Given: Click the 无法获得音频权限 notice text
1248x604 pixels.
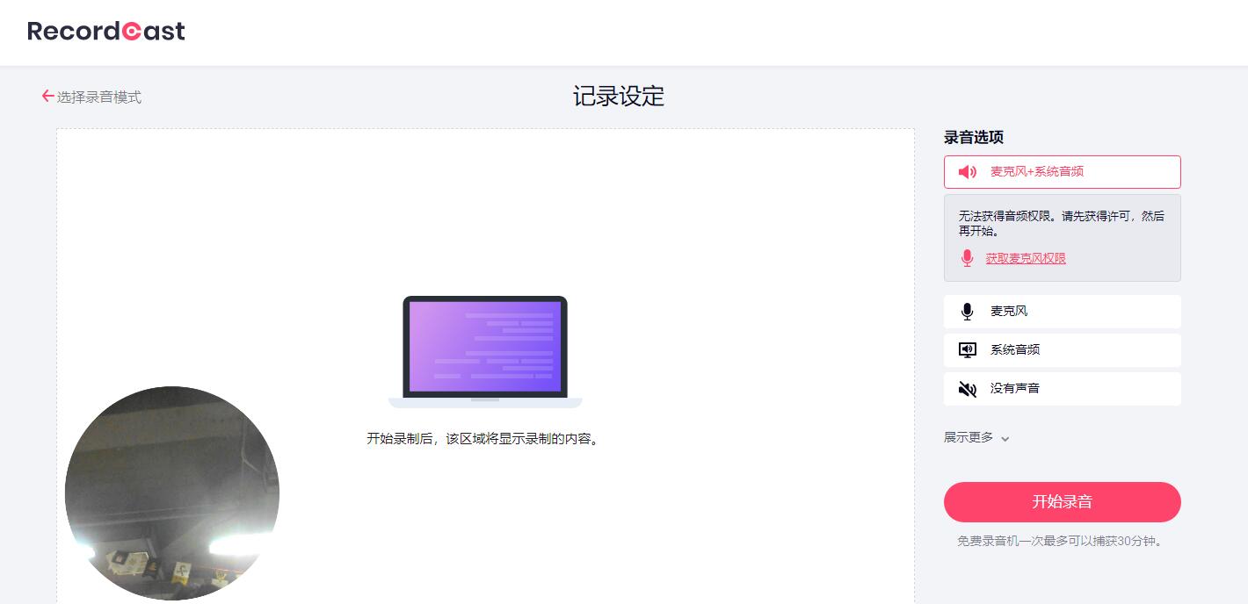Looking at the screenshot, I should pos(1061,223).
